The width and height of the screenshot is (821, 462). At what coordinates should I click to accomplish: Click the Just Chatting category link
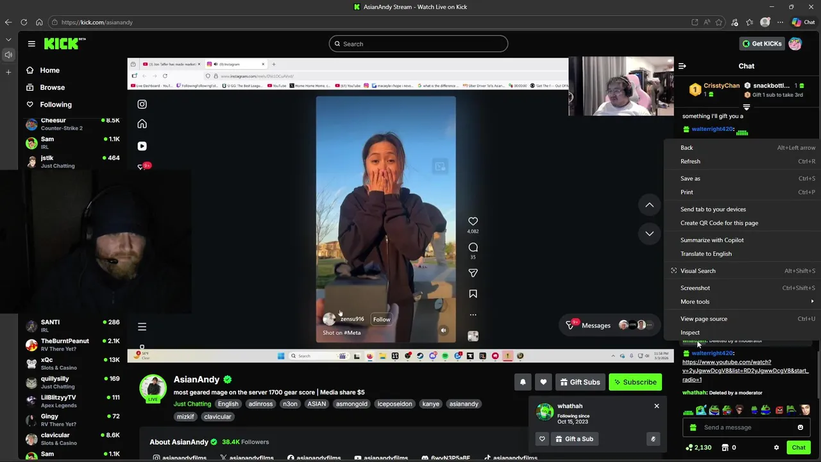point(192,404)
